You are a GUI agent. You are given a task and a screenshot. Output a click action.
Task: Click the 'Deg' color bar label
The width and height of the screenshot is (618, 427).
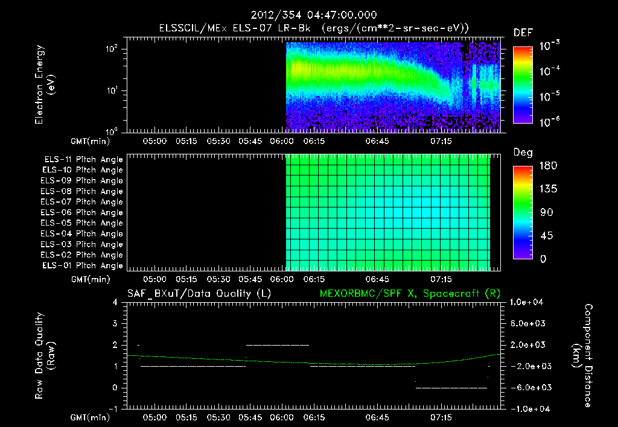(523, 153)
